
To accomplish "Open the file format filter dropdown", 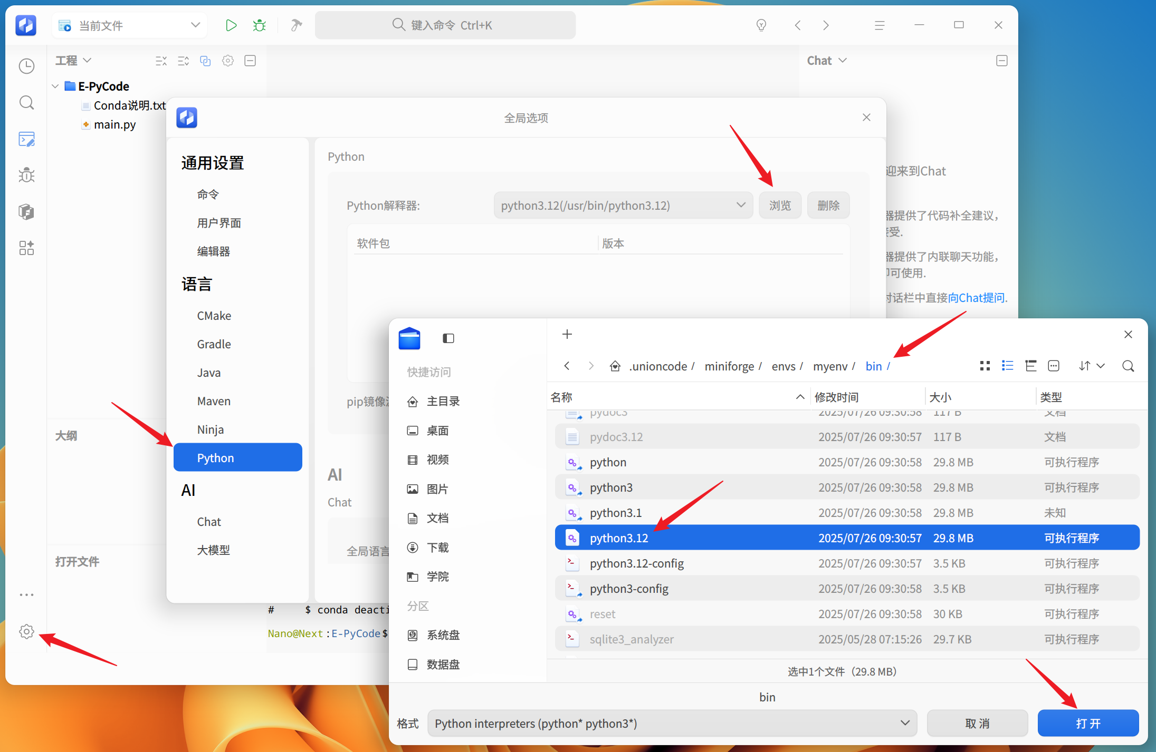I will pyautogui.click(x=672, y=724).
